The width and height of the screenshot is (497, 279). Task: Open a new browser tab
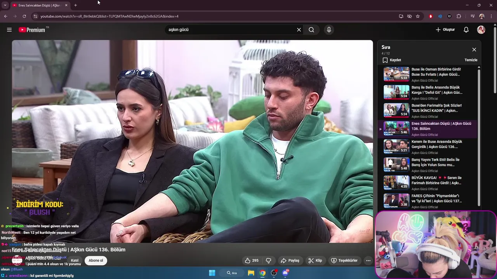coord(75,5)
